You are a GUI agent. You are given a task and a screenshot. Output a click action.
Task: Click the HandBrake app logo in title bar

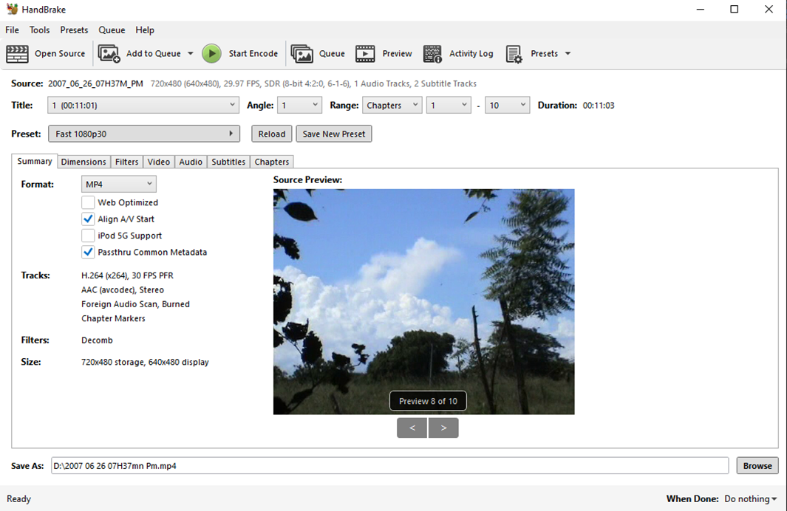[12, 10]
